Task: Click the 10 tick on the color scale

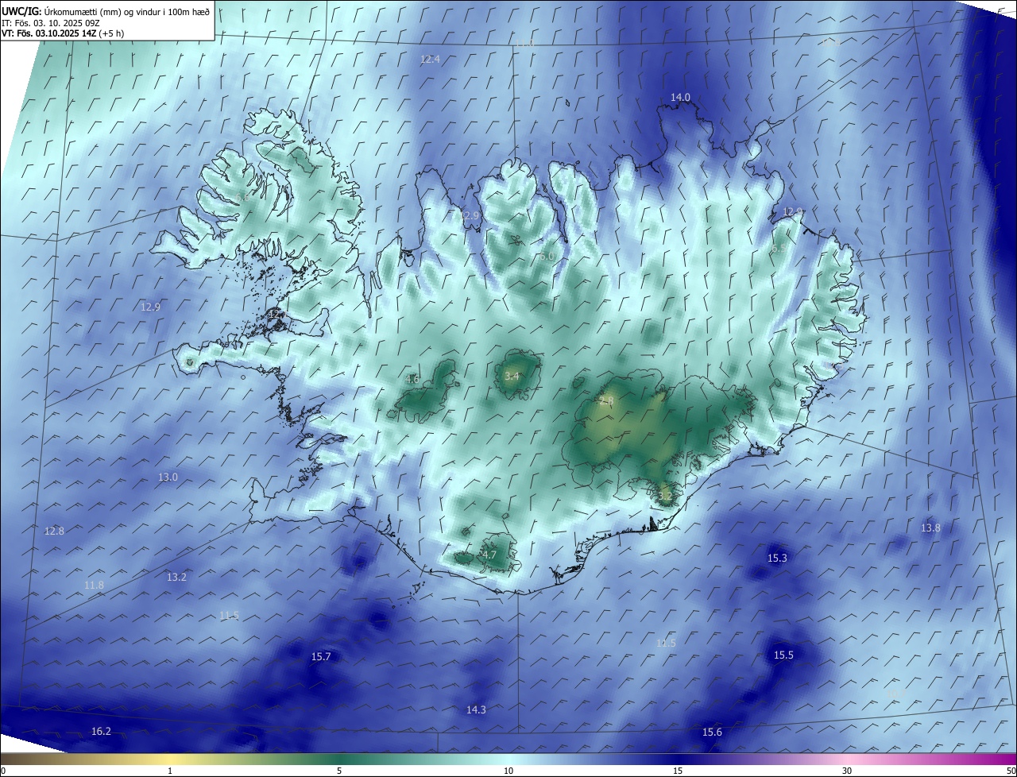Action: (x=508, y=771)
